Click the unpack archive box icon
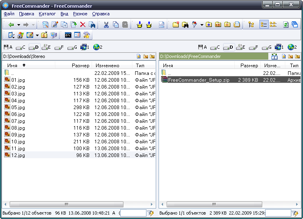This screenshot has height=219, width=303. coord(149,25)
